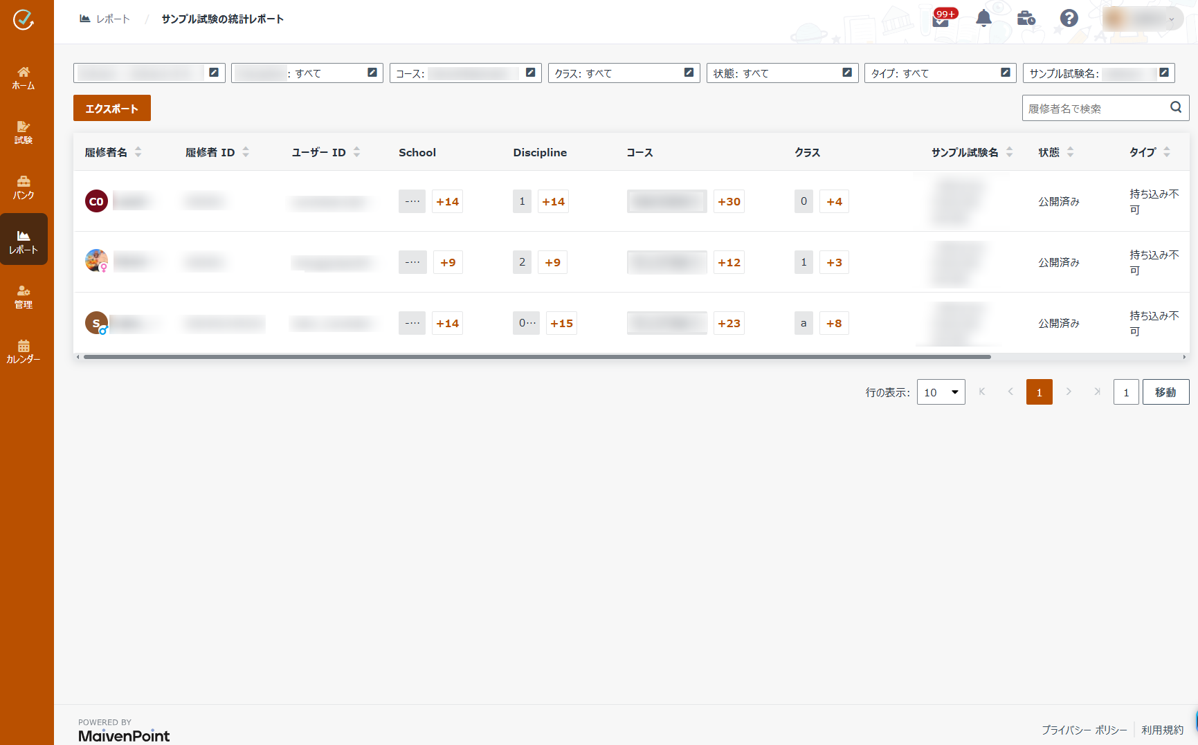Click the help question mark icon

(1069, 19)
